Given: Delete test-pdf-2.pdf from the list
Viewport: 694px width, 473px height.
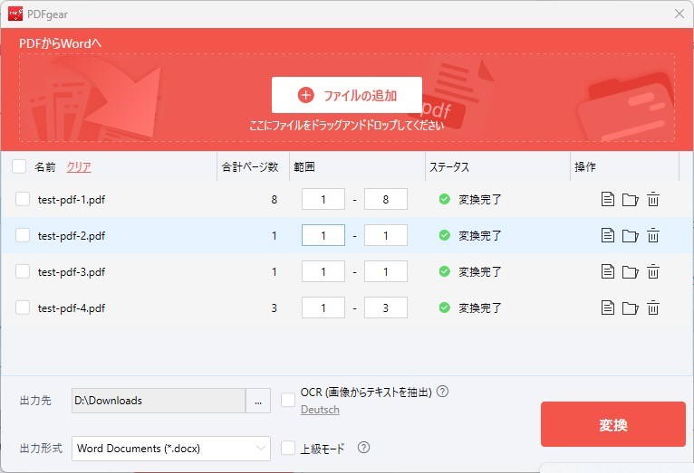Looking at the screenshot, I should (653, 235).
